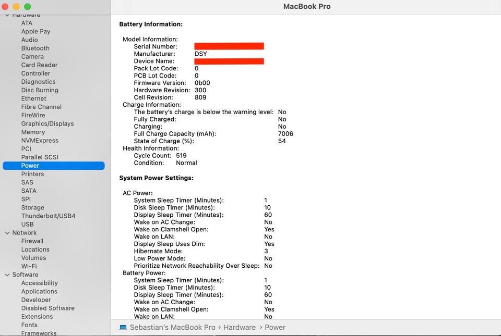Viewport: 501px width, 336px height.
Task: Open Storage in the sidebar
Action: coord(32,207)
